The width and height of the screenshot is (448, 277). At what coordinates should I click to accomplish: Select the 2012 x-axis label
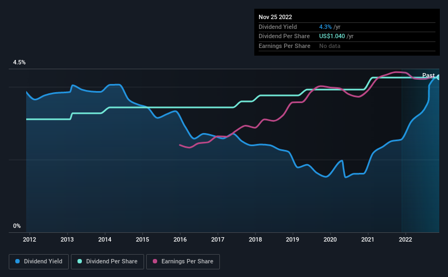click(x=29, y=239)
